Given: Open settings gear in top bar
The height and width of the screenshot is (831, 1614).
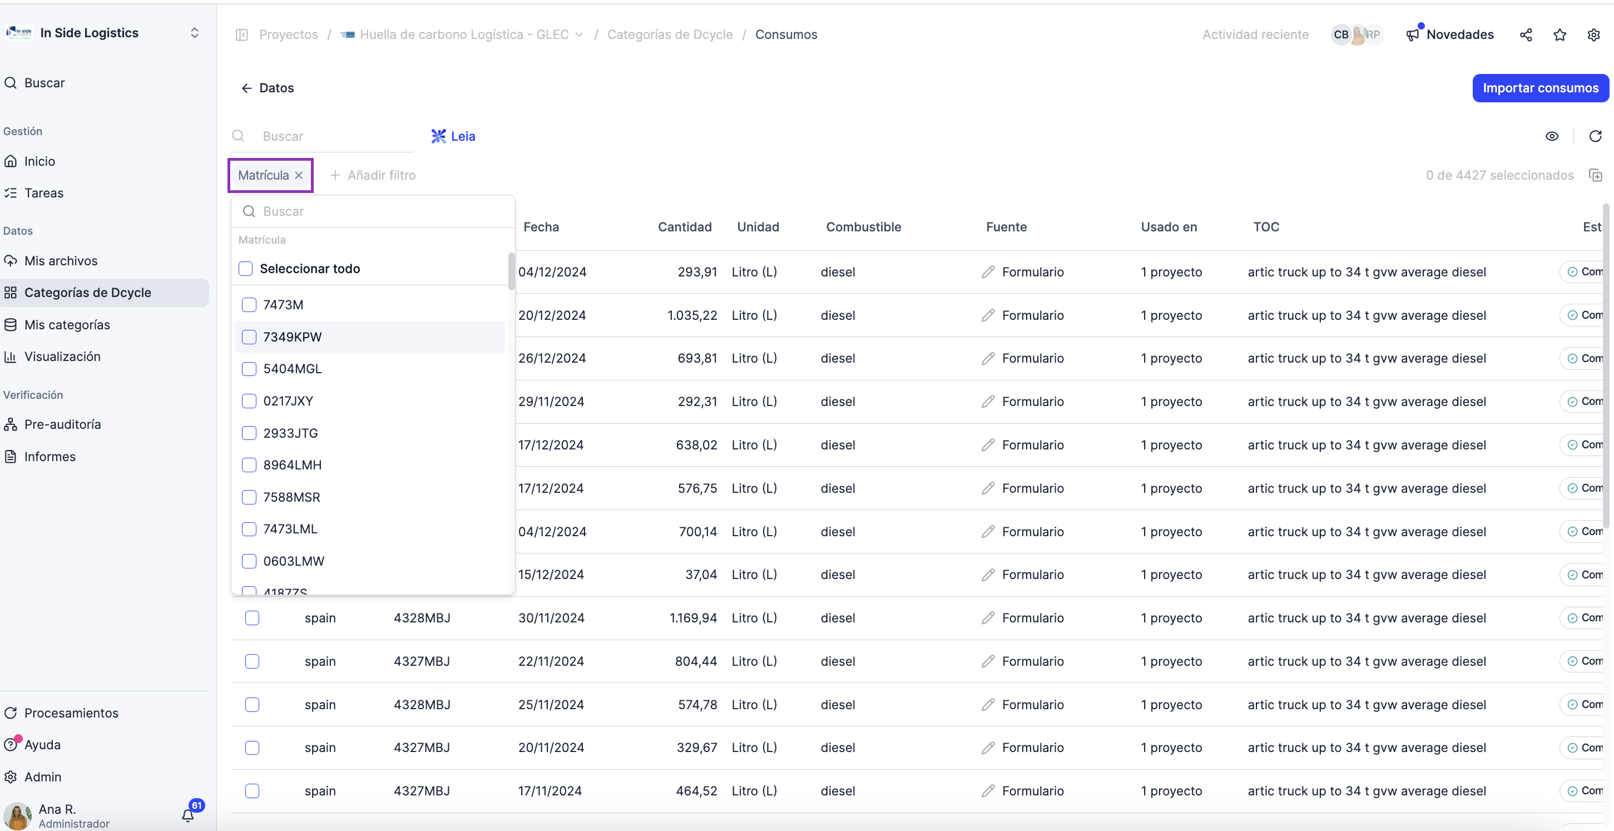Looking at the screenshot, I should [1593, 34].
